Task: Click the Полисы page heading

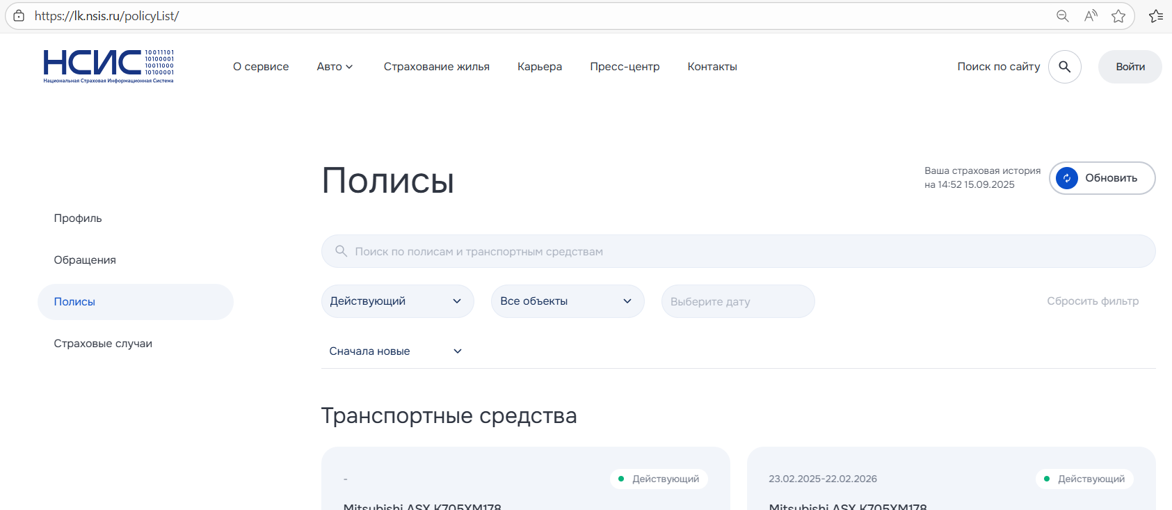Action: point(388,181)
